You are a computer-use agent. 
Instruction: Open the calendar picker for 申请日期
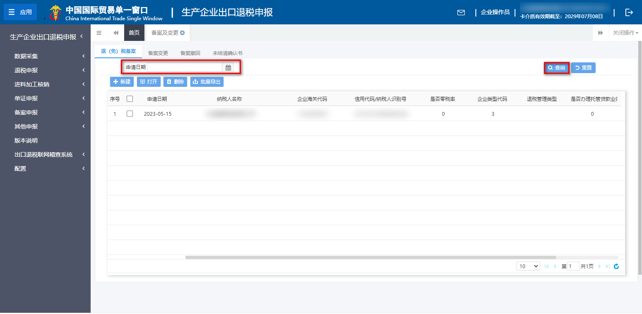click(x=228, y=67)
